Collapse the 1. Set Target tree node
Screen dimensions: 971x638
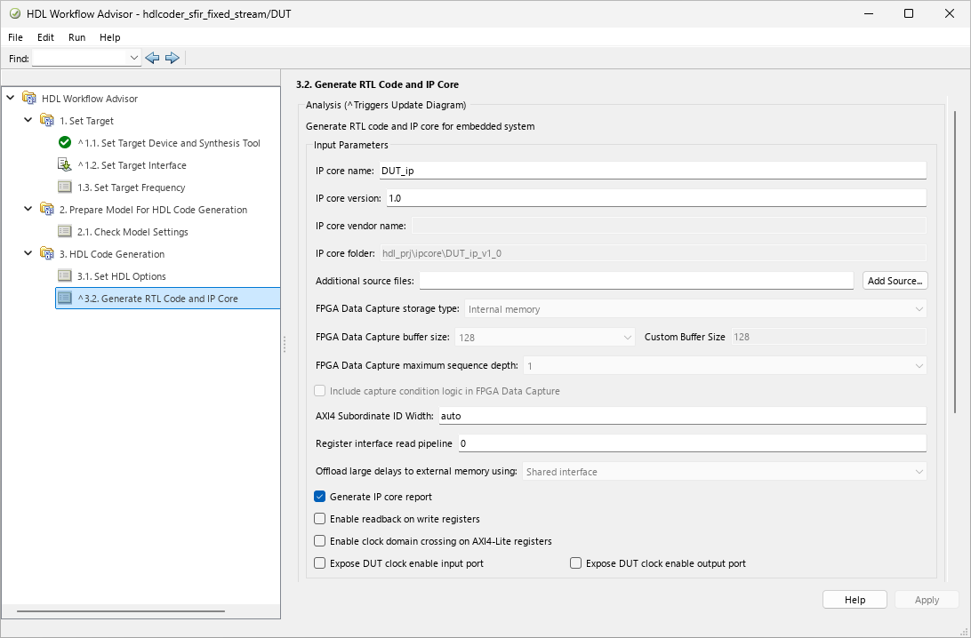click(28, 120)
